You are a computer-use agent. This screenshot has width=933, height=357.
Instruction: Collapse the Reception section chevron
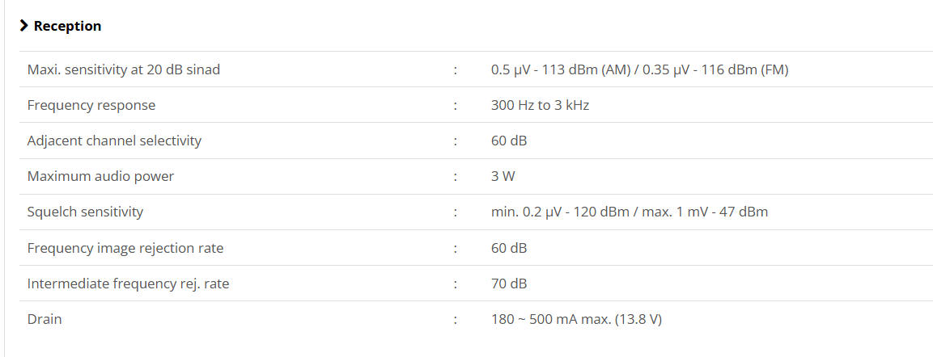click(24, 26)
